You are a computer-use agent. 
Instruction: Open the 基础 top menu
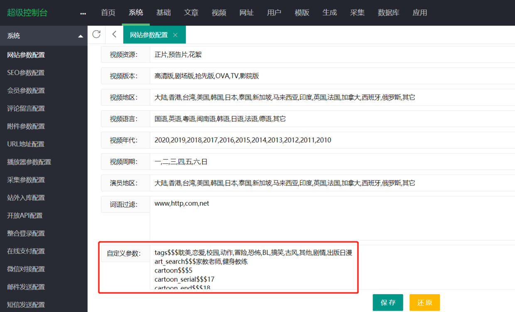point(163,12)
